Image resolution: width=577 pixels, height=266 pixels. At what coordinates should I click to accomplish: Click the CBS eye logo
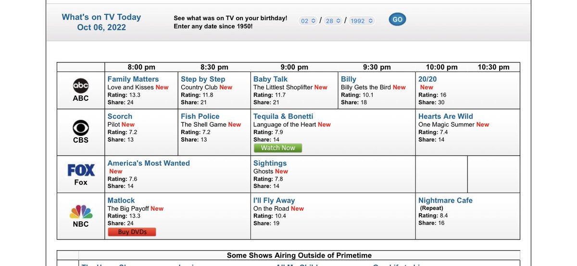(x=81, y=127)
